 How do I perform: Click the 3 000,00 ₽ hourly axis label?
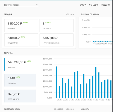86,20
